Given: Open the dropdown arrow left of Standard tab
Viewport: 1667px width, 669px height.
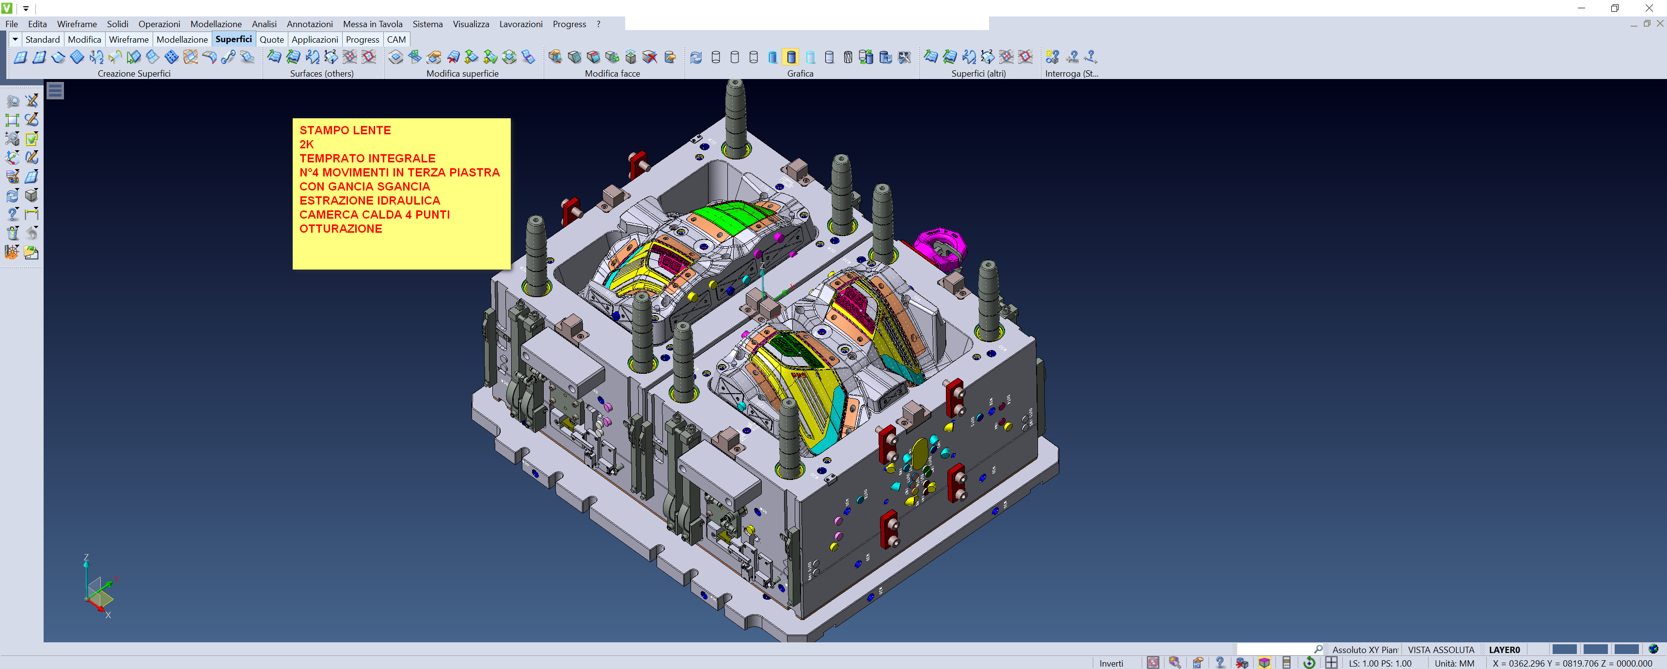Looking at the screenshot, I should (x=15, y=39).
